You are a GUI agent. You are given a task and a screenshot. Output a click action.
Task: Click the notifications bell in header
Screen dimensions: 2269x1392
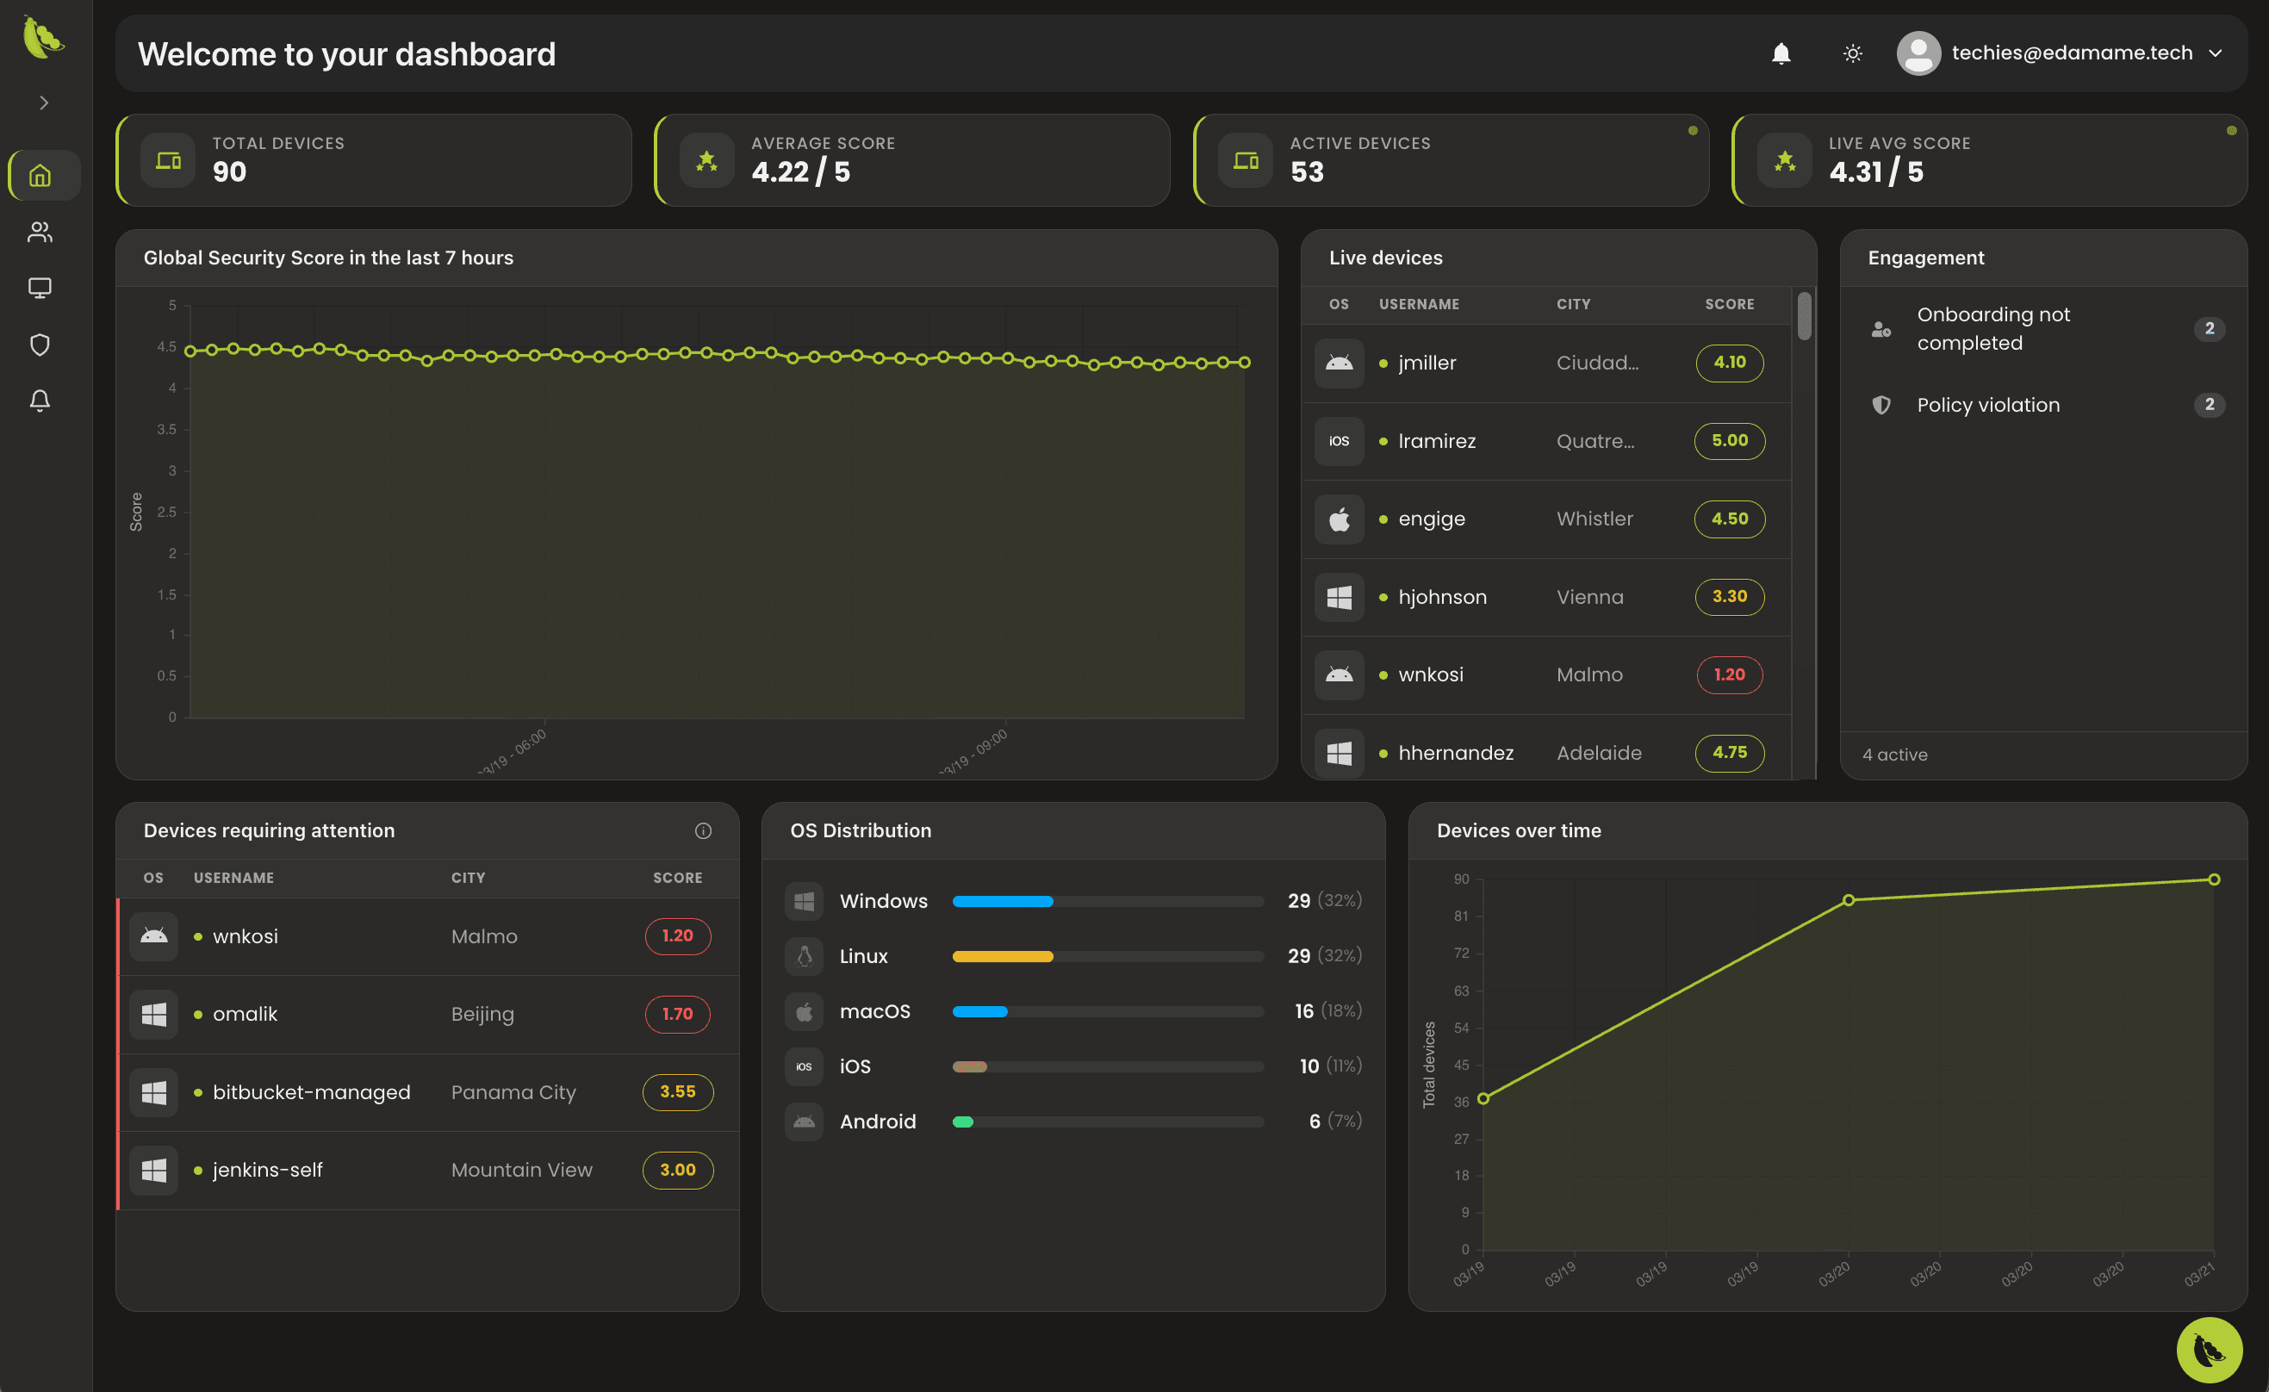pos(1781,53)
